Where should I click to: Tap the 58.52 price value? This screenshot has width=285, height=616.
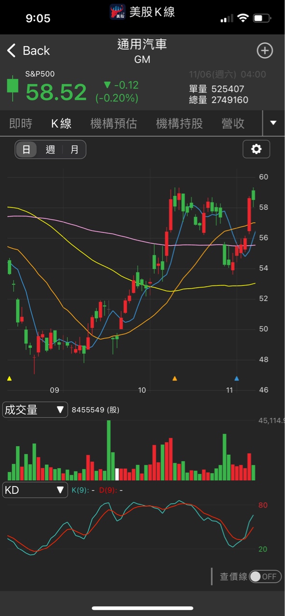(56, 92)
